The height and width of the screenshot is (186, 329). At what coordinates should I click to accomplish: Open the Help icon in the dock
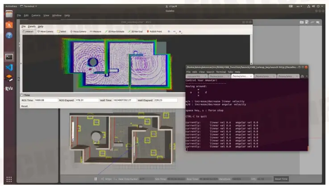pos(9,35)
